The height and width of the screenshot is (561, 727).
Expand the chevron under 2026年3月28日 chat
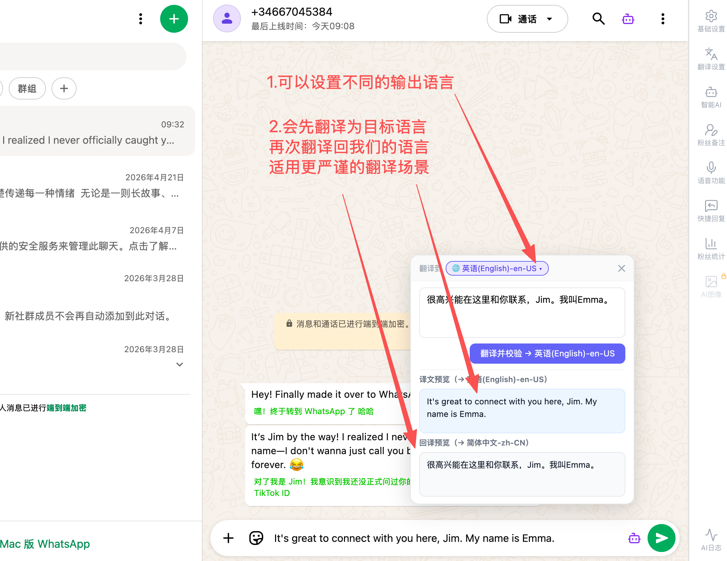(x=180, y=364)
